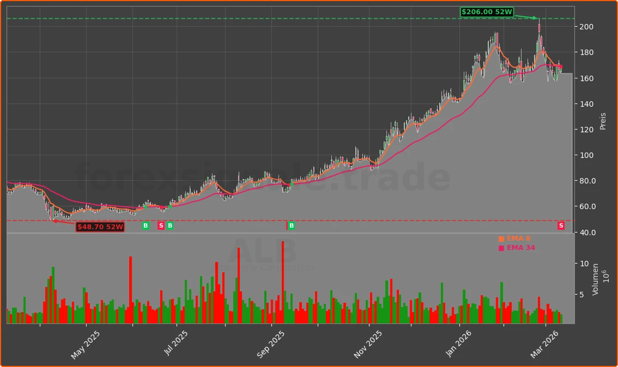Click the pink EMA 34 legend square

coord(500,247)
